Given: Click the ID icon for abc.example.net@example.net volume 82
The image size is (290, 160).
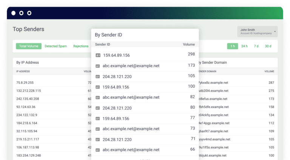Looking at the screenshot, I should tap(98, 97).
